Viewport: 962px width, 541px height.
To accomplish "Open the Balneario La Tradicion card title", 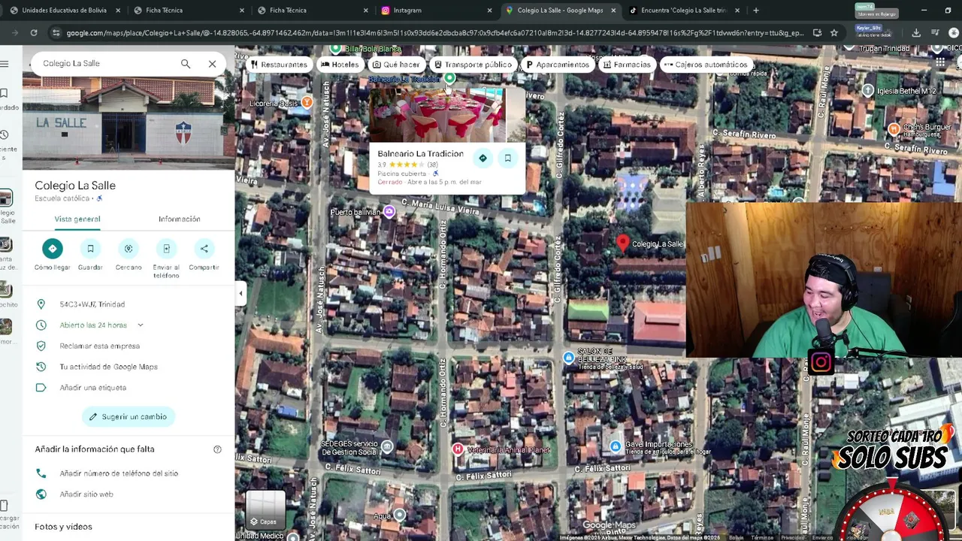I will point(420,154).
